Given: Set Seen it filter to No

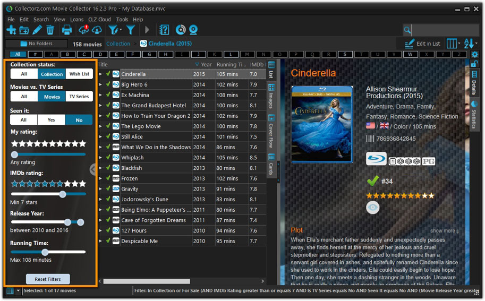Looking at the screenshot, I should [x=79, y=120].
